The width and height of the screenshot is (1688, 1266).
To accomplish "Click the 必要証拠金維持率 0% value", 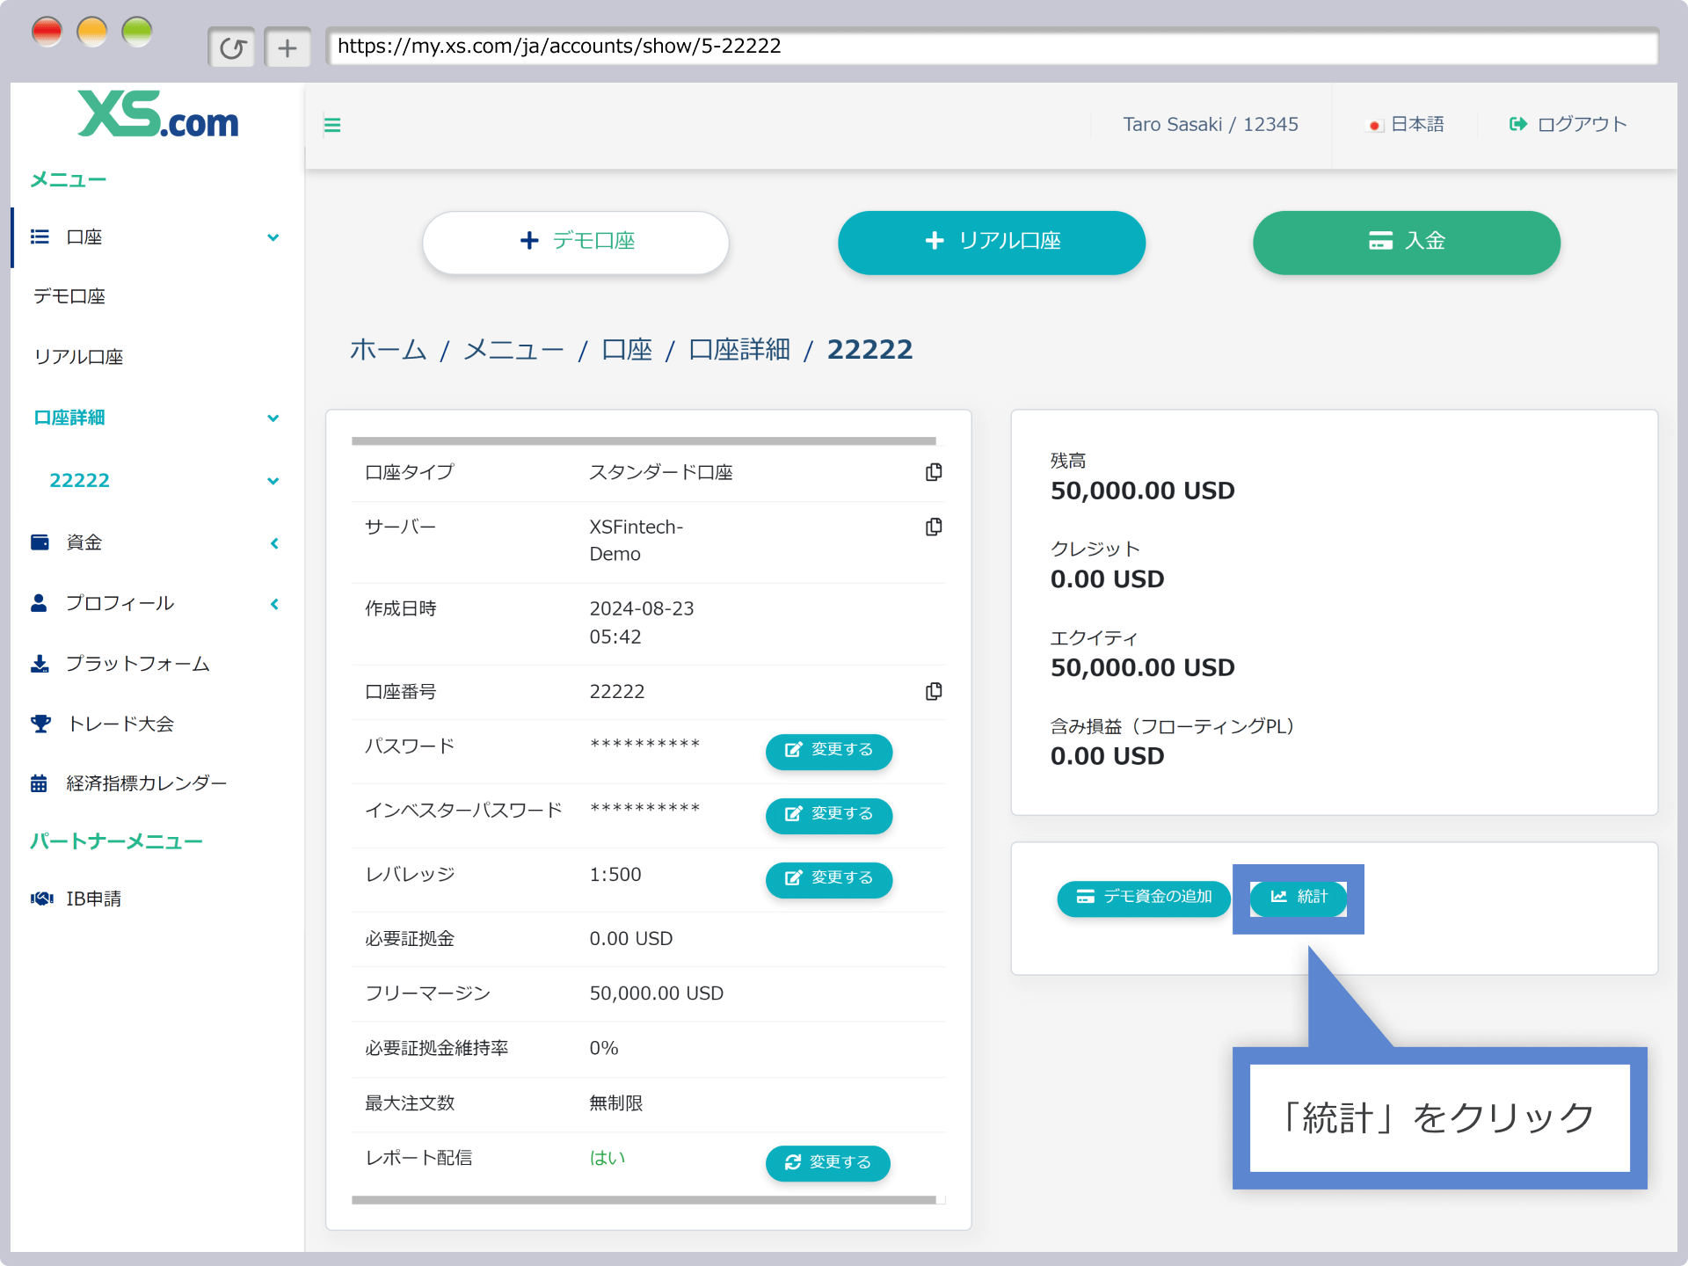I will (x=604, y=1048).
